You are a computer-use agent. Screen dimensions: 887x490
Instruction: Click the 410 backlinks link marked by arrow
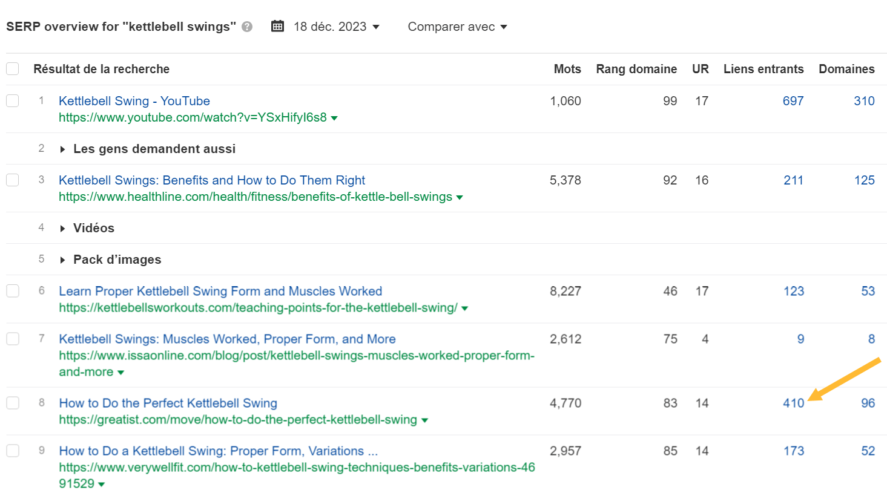tap(793, 402)
